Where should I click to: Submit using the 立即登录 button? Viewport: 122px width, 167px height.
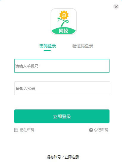62,116
